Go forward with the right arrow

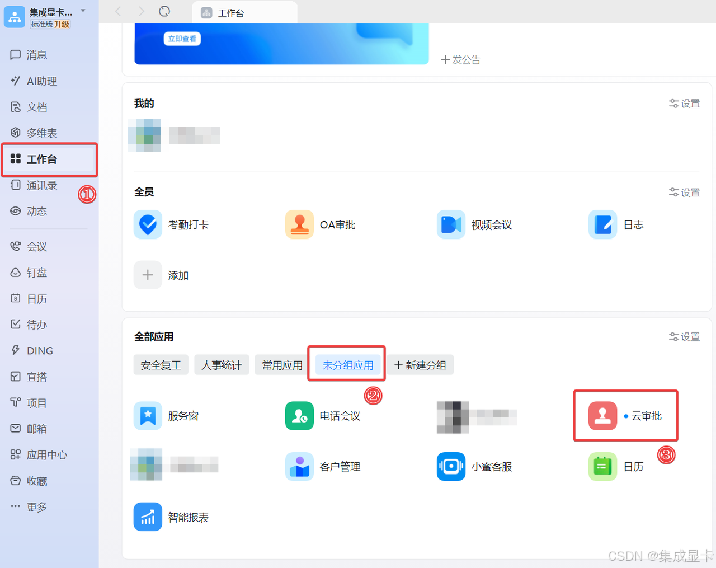tap(141, 11)
